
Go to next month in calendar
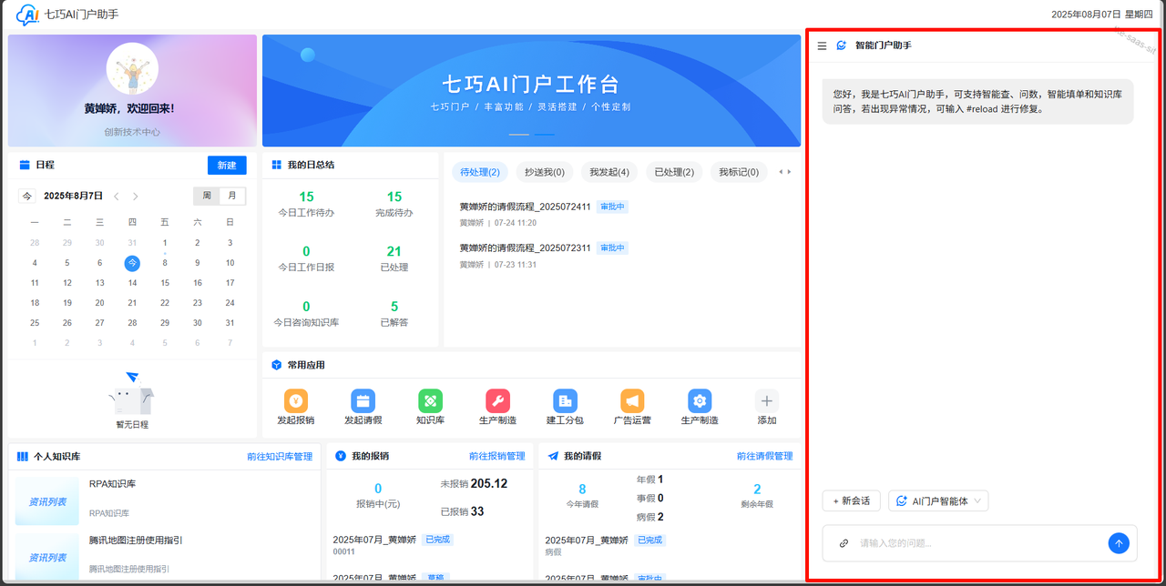pos(136,196)
